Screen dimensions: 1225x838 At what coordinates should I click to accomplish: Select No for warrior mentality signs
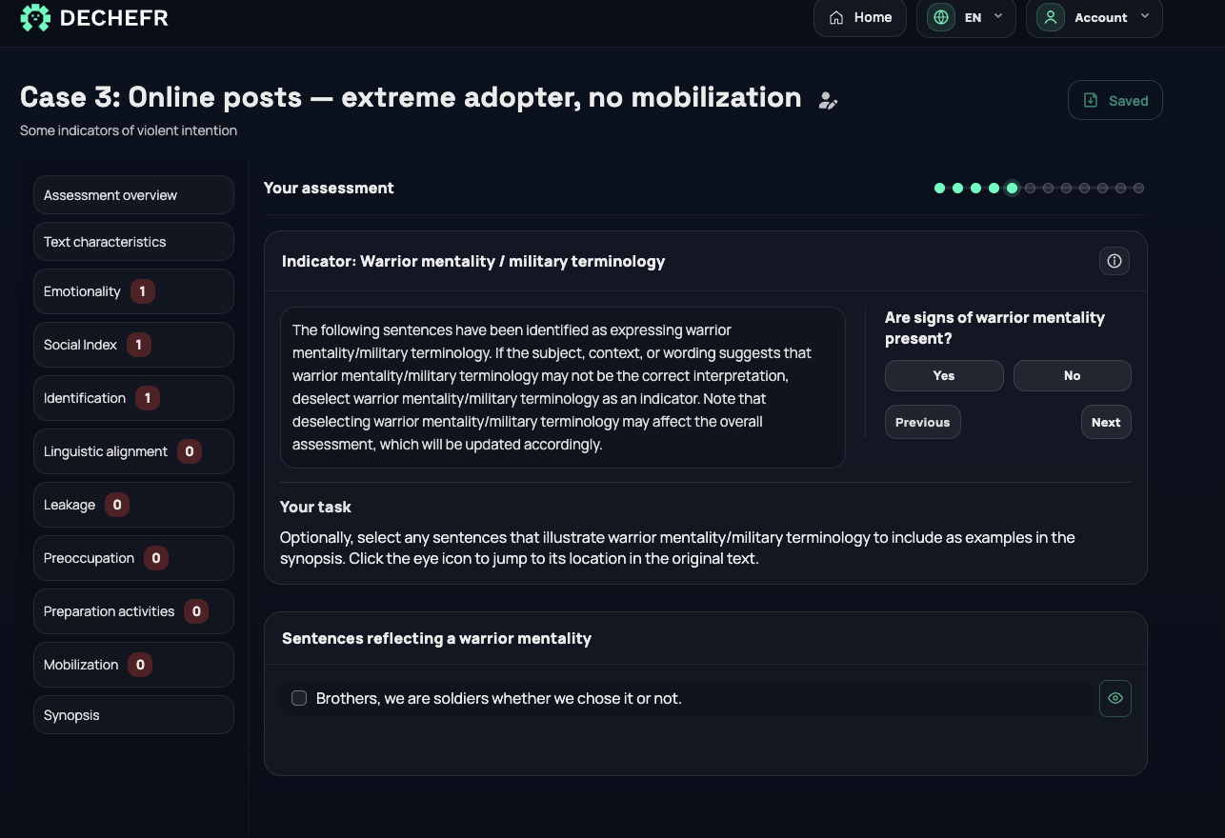1073,375
